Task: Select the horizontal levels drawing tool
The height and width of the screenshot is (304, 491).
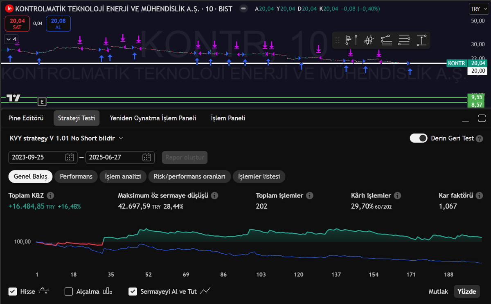Action: tap(404, 40)
